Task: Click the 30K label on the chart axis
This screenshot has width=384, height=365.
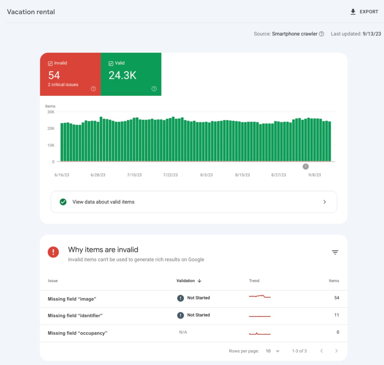Action: [51, 112]
